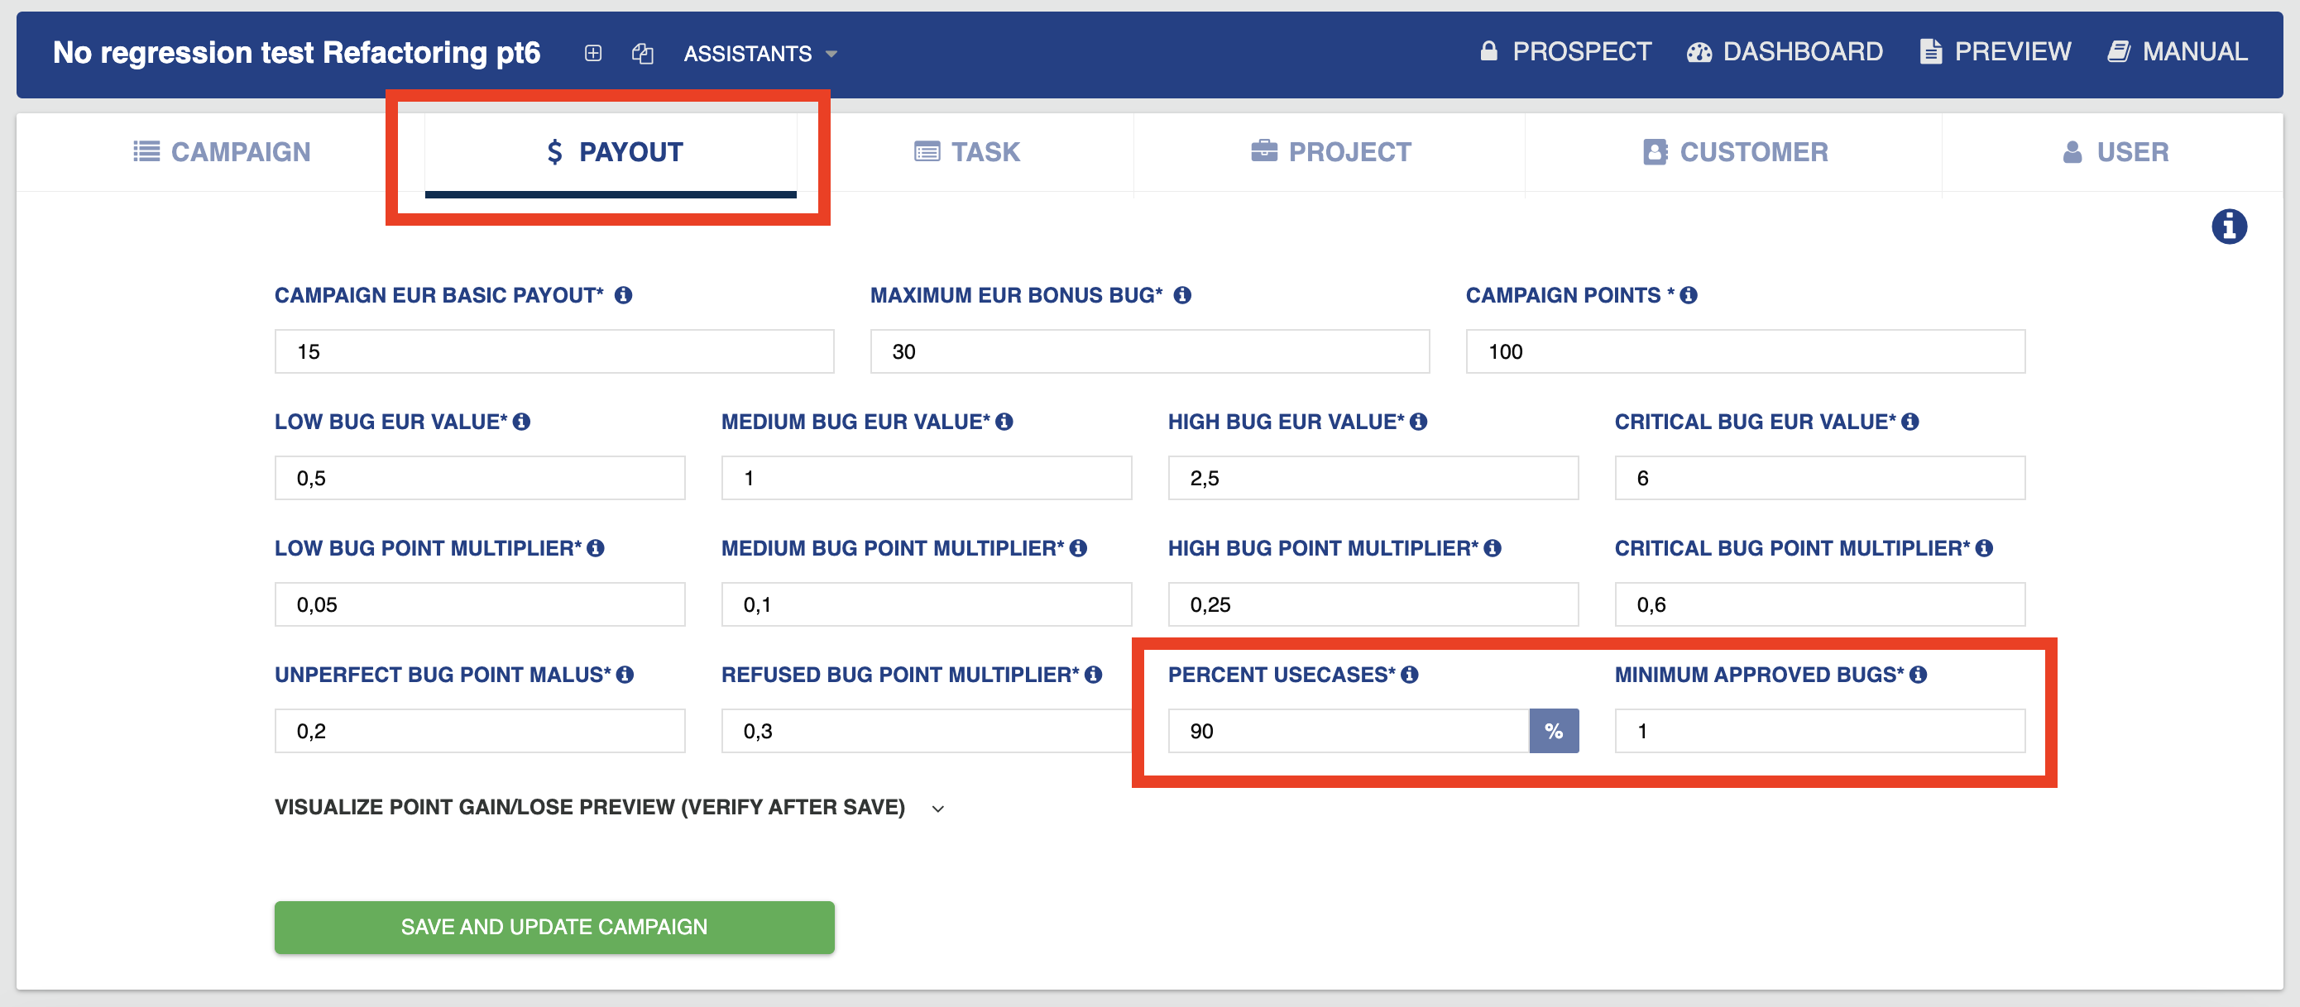The height and width of the screenshot is (1007, 2300).
Task: Click the large info icon at top right
Action: coord(2229,227)
